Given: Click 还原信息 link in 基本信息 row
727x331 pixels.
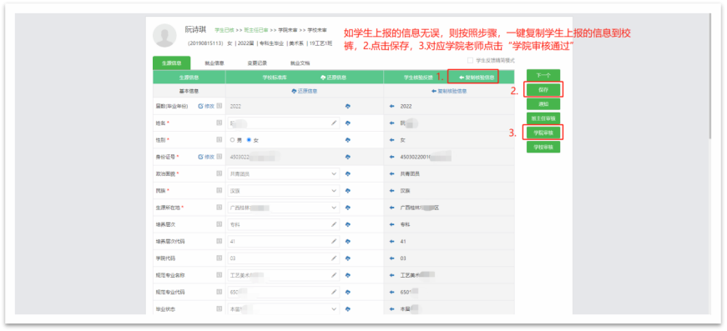Looking at the screenshot, I should click(304, 91).
